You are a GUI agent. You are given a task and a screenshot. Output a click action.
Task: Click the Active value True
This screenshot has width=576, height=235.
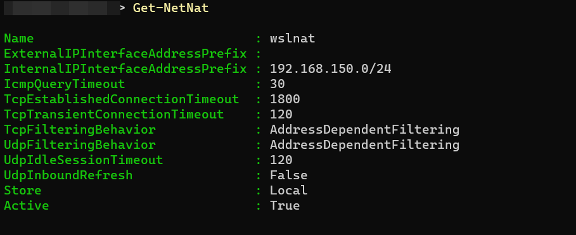pos(285,205)
